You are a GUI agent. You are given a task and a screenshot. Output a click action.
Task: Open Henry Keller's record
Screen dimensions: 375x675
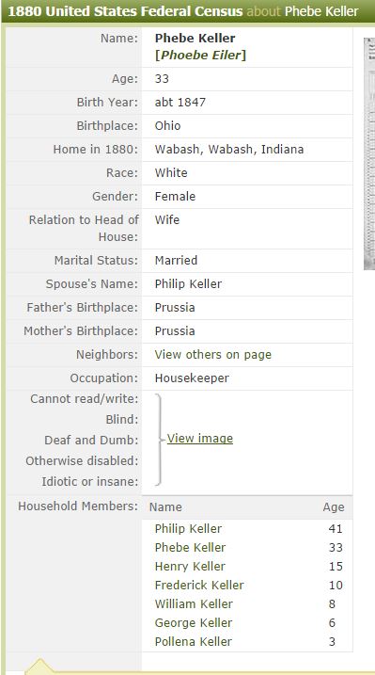(x=190, y=567)
